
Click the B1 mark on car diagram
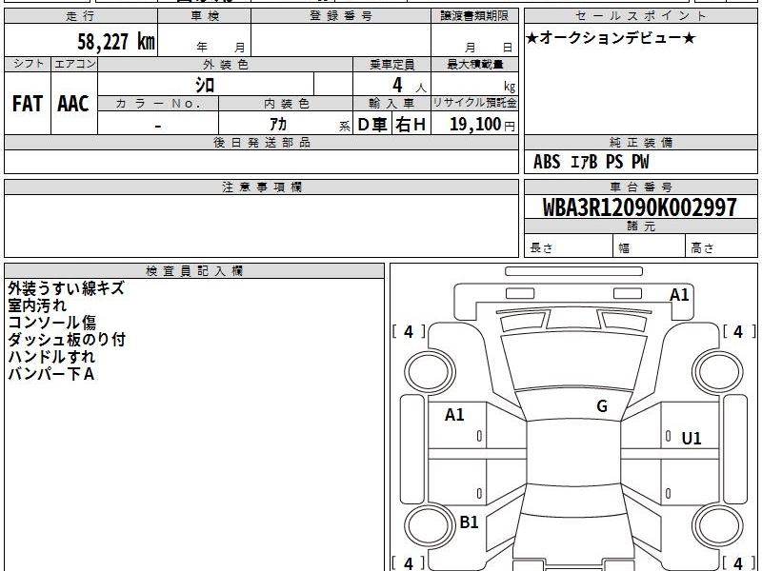click(469, 522)
